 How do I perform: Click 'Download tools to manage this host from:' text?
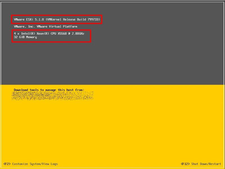tap(49, 90)
